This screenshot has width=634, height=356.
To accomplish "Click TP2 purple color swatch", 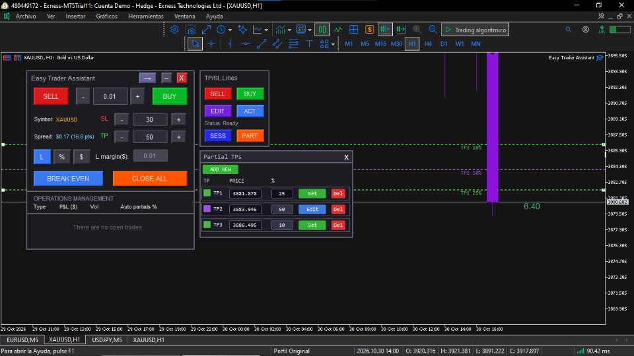I will tap(207, 209).
